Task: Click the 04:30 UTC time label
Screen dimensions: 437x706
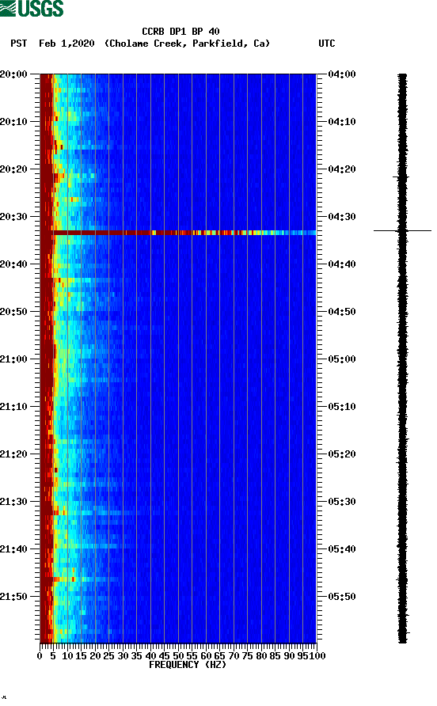Action: pos(342,217)
